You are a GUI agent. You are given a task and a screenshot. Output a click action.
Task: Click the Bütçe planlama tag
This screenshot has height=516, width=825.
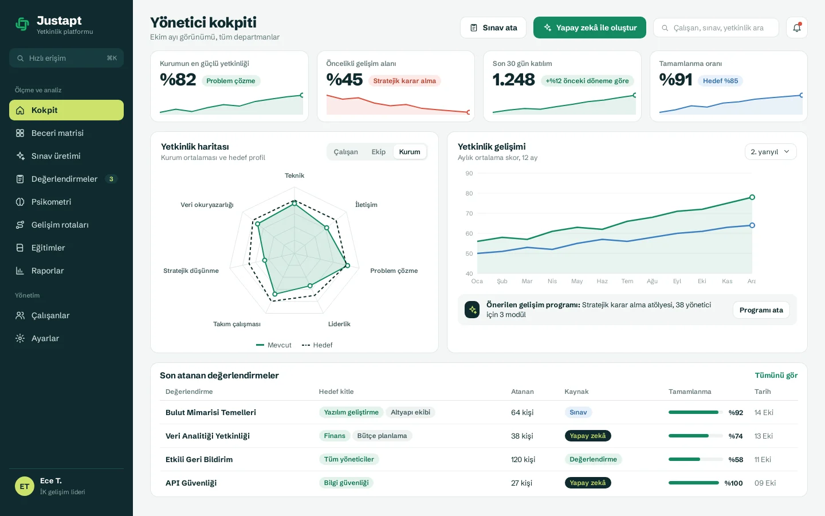(x=382, y=436)
